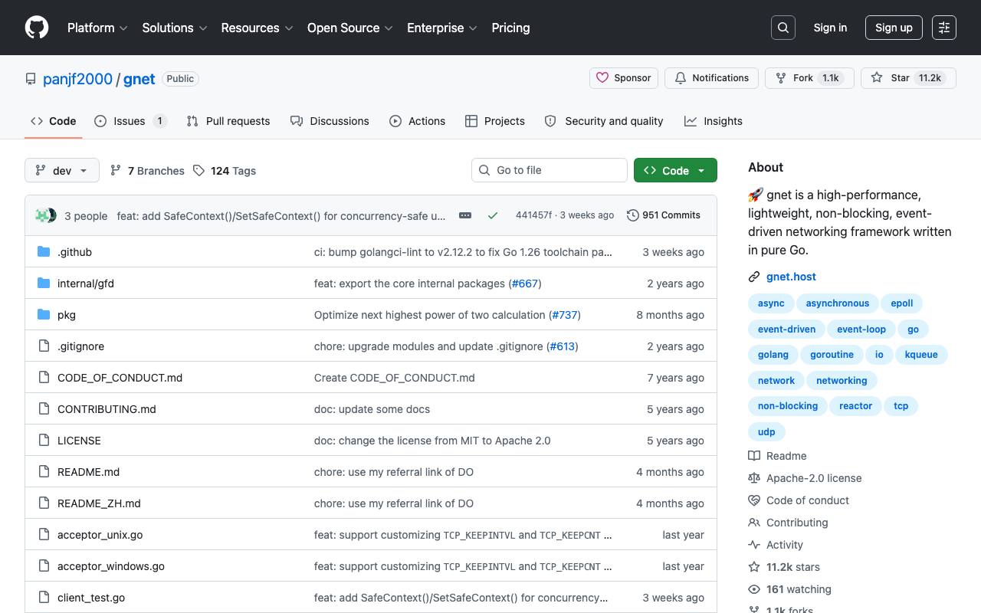Open the Platform menu
981x613 pixels.
[97, 28]
